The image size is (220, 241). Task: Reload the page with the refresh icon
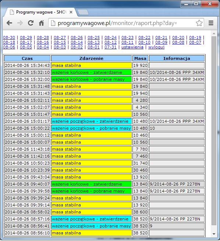coord(31,23)
